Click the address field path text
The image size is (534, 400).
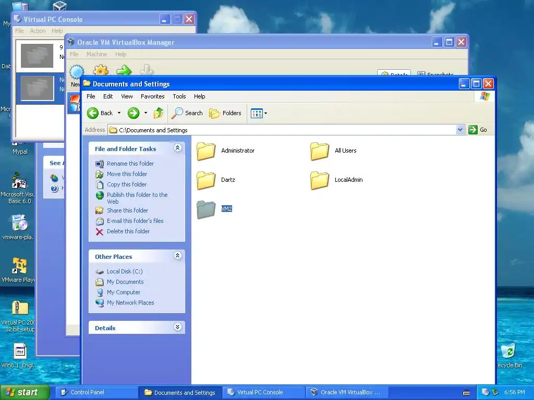click(153, 130)
